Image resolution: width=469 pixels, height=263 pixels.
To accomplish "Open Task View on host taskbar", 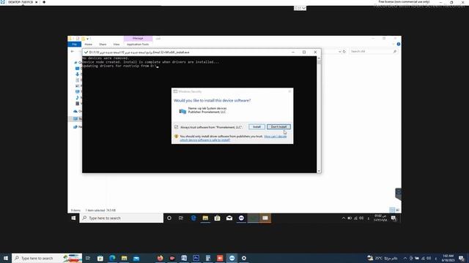I will [x=88, y=258].
